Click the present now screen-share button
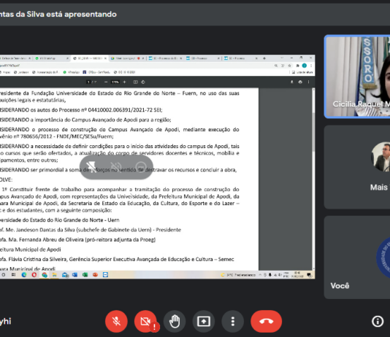The image size is (390, 337). coord(204,321)
